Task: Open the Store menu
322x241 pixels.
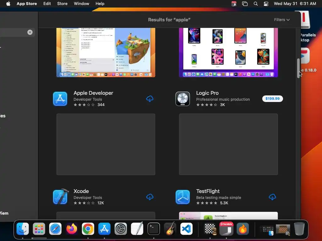Action: (x=62, y=4)
